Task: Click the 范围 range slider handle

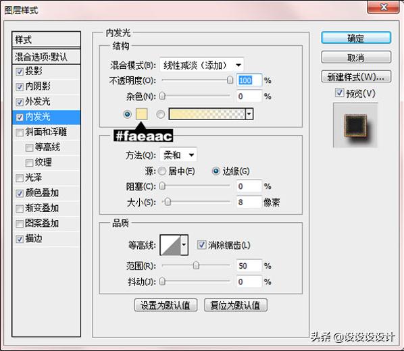Action: (x=196, y=265)
